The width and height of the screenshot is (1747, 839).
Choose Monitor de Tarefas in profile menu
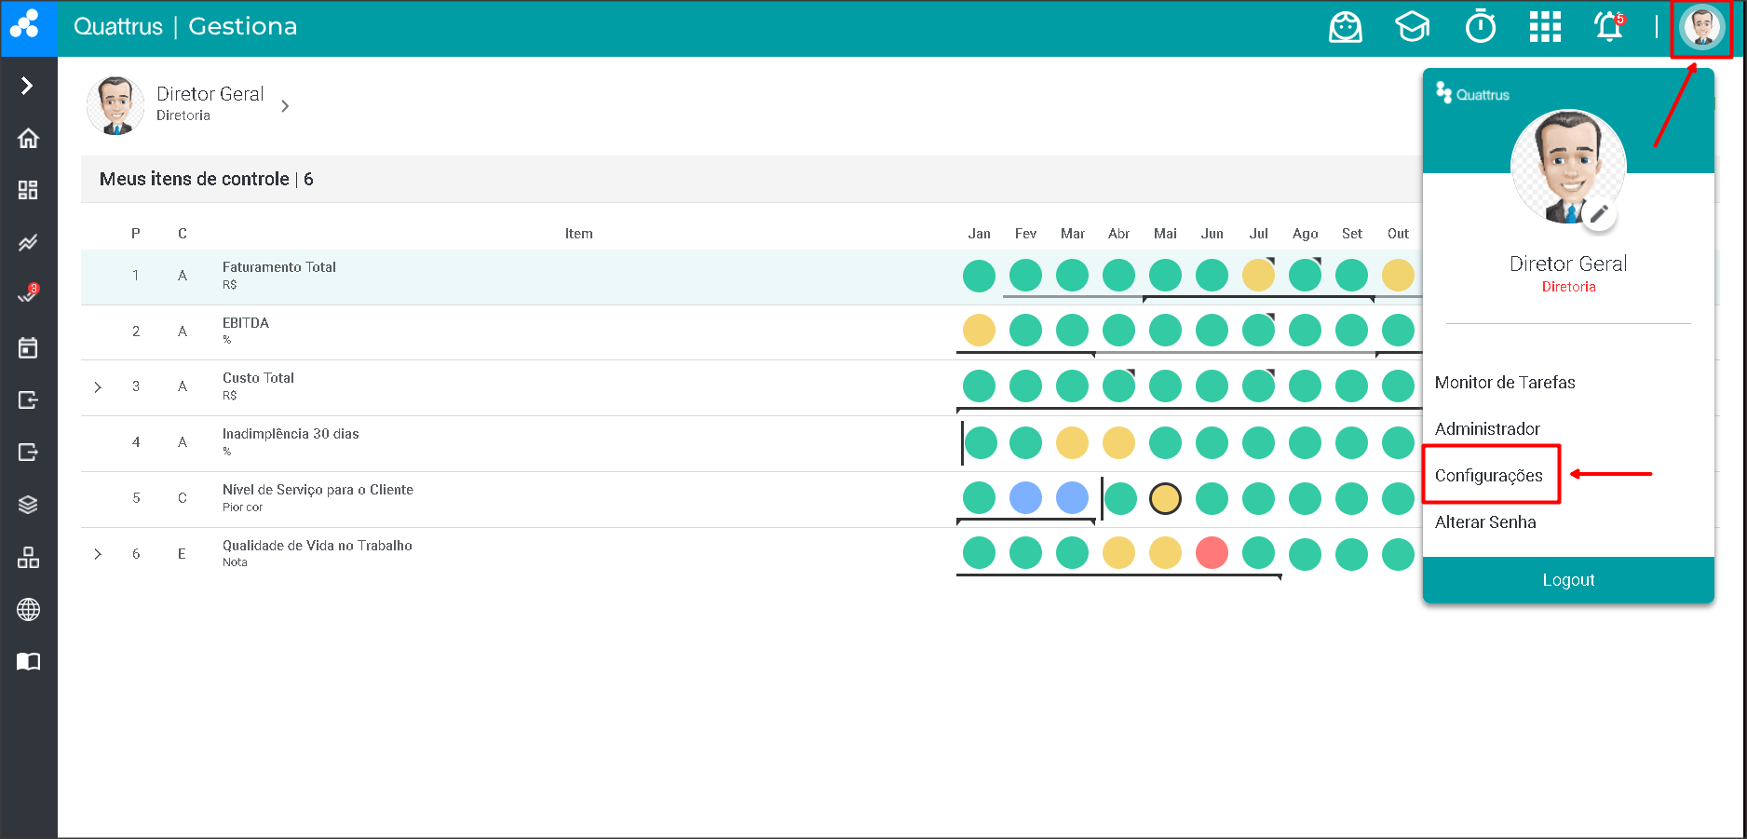[x=1504, y=383]
